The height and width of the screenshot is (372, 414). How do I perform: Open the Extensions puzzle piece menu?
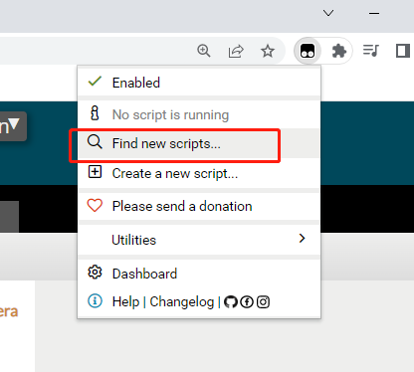[x=339, y=51]
